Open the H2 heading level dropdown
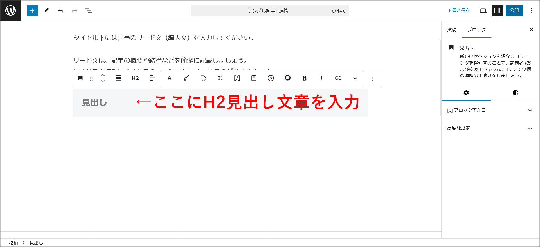This screenshot has width=540, height=247. coord(135,78)
